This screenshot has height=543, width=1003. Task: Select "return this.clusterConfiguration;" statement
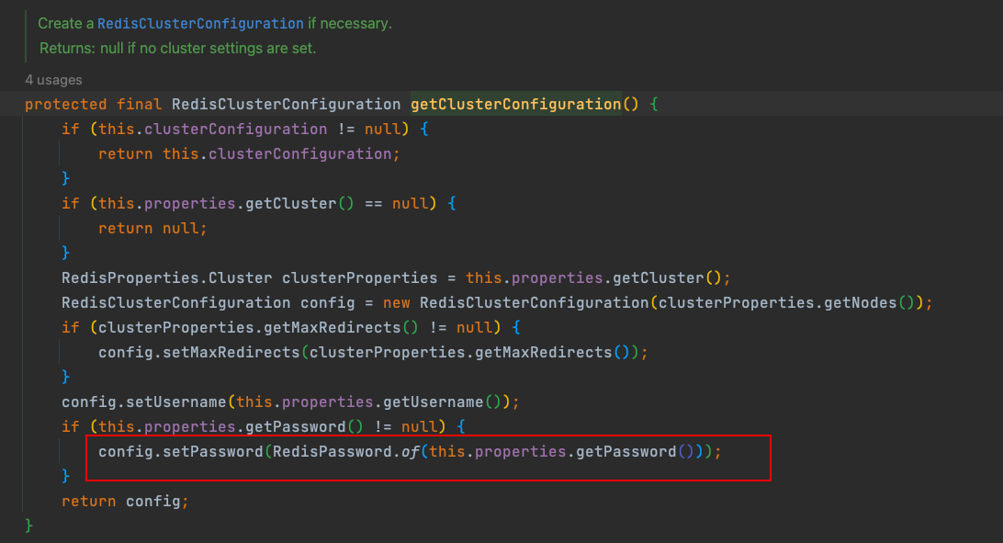[x=249, y=154]
